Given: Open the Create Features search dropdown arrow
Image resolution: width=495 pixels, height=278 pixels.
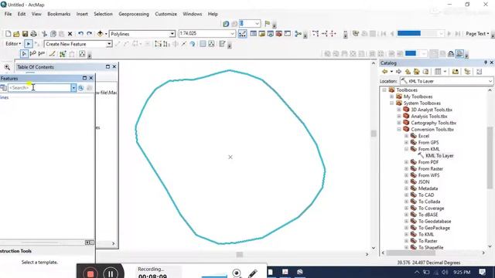Looking at the screenshot, I should point(73,87).
